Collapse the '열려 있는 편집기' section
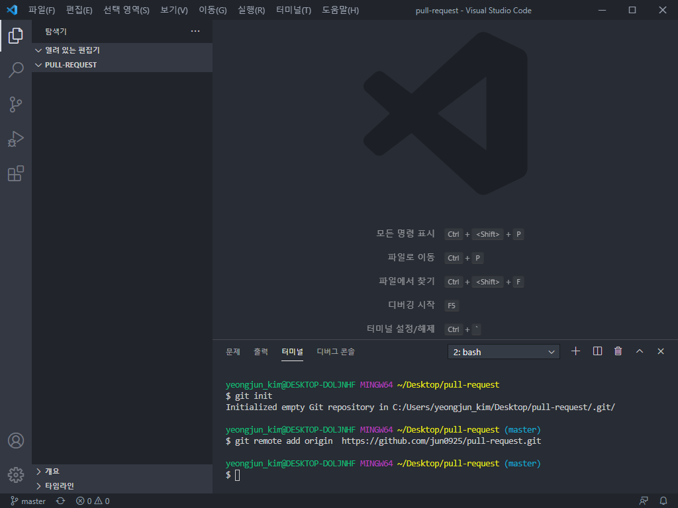 (x=122, y=50)
